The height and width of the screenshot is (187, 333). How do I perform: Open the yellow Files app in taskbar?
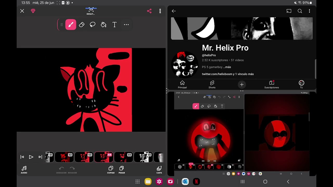(148, 182)
